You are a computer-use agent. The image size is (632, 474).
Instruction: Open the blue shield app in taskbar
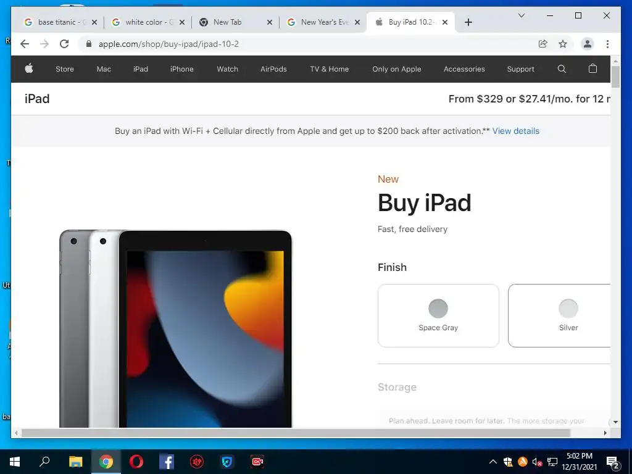pos(227,462)
